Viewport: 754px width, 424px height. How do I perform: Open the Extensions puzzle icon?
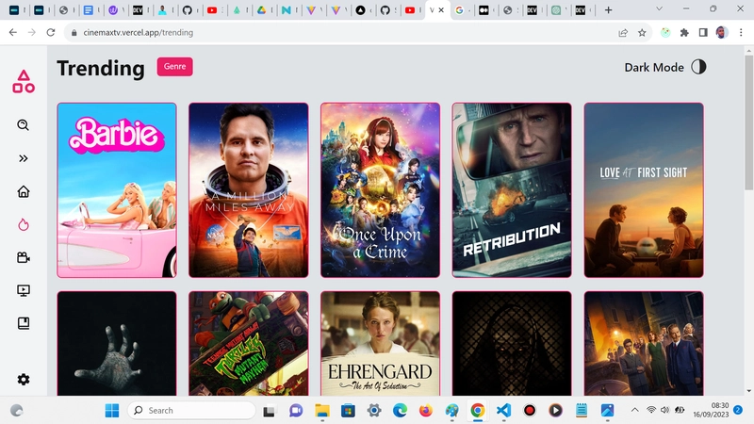coord(684,32)
